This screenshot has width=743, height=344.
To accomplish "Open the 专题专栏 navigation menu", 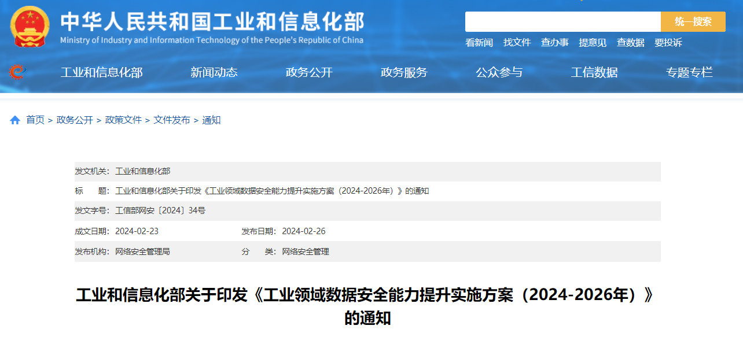I will click(689, 72).
